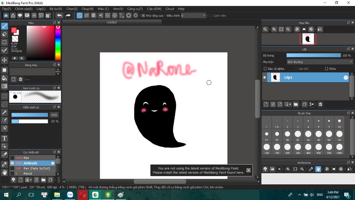
Task: Toggle visibility of layer Lớp1
Action: pos(265,77)
